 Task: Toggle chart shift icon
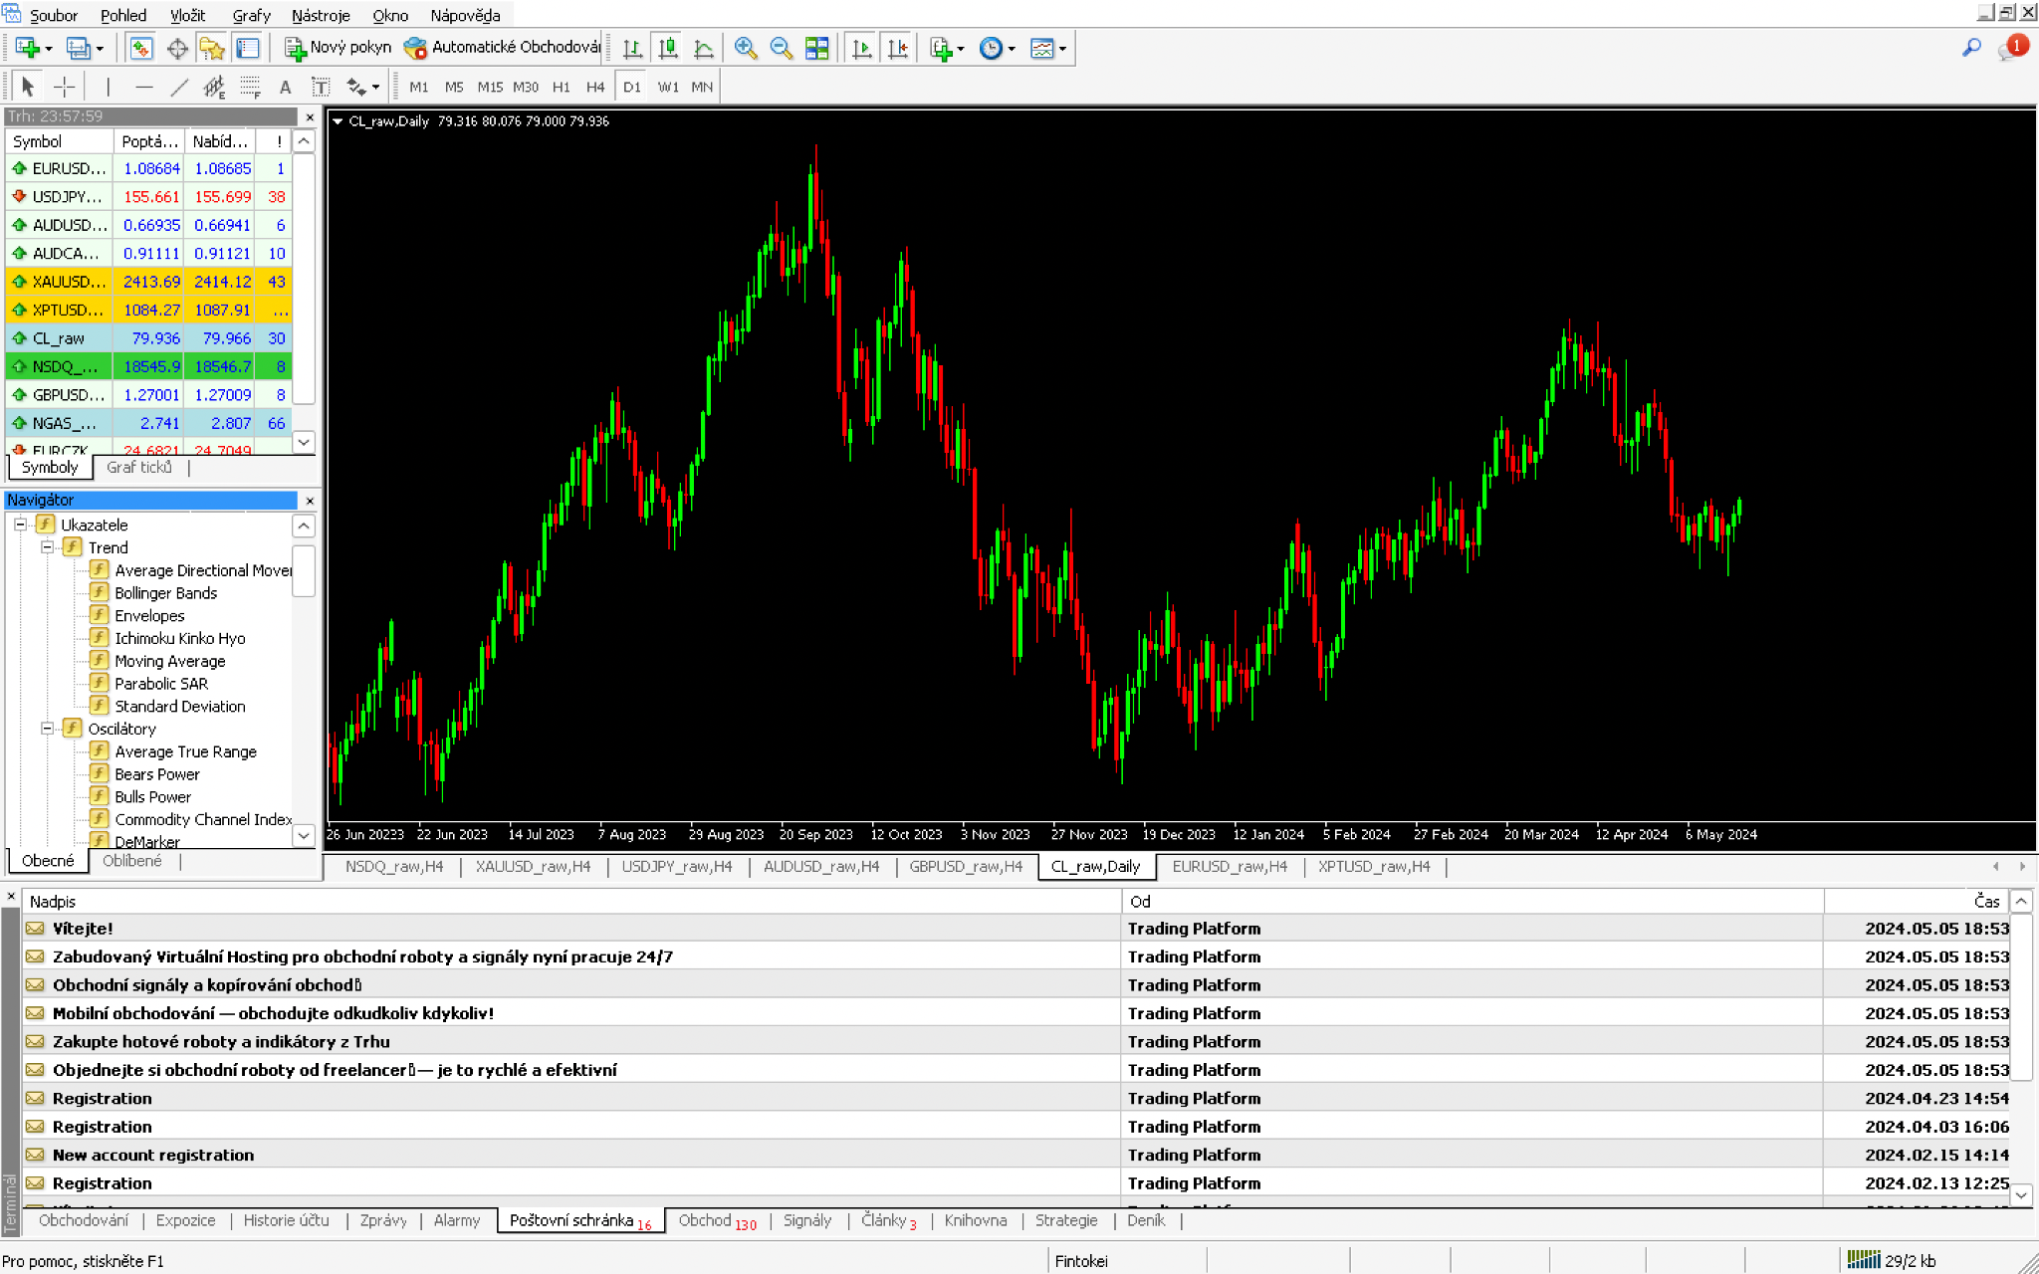(x=897, y=48)
